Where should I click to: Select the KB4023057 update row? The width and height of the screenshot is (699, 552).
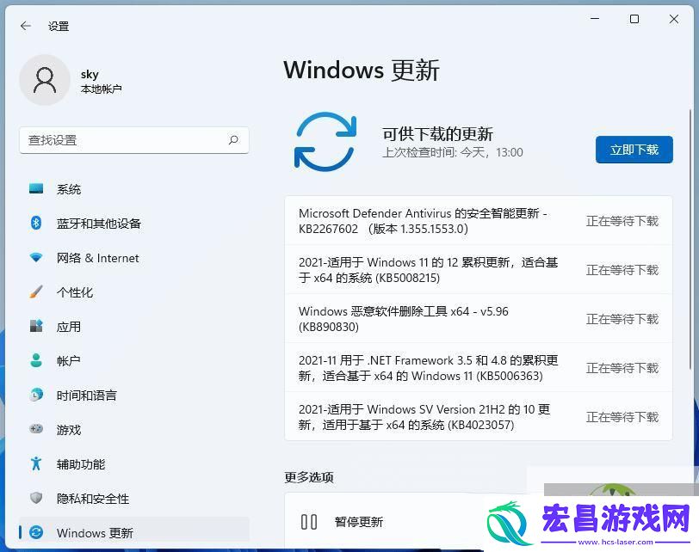(479, 417)
